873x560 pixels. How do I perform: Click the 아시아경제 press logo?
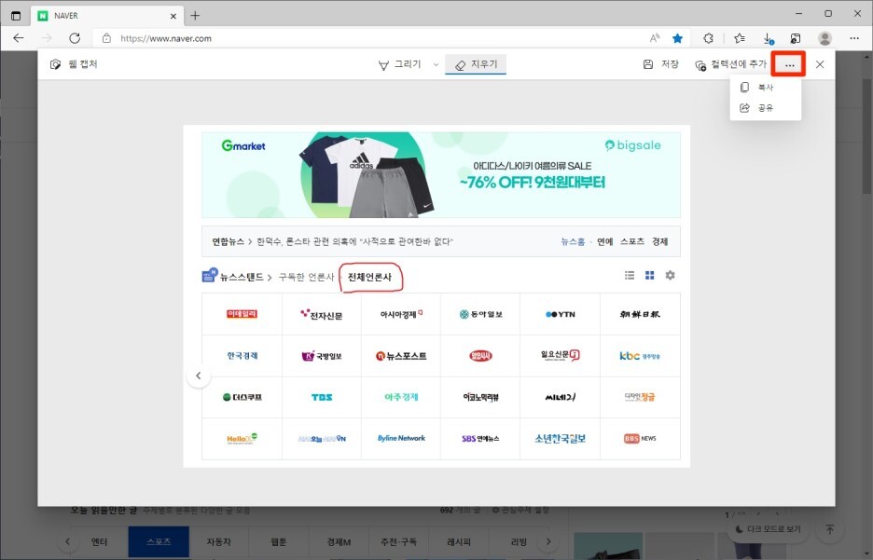coord(401,314)
